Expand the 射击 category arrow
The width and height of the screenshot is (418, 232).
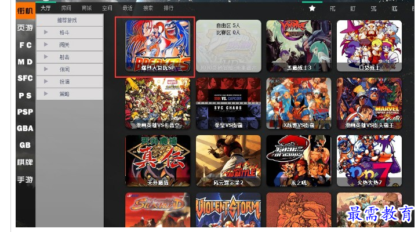tap(46, 57)
